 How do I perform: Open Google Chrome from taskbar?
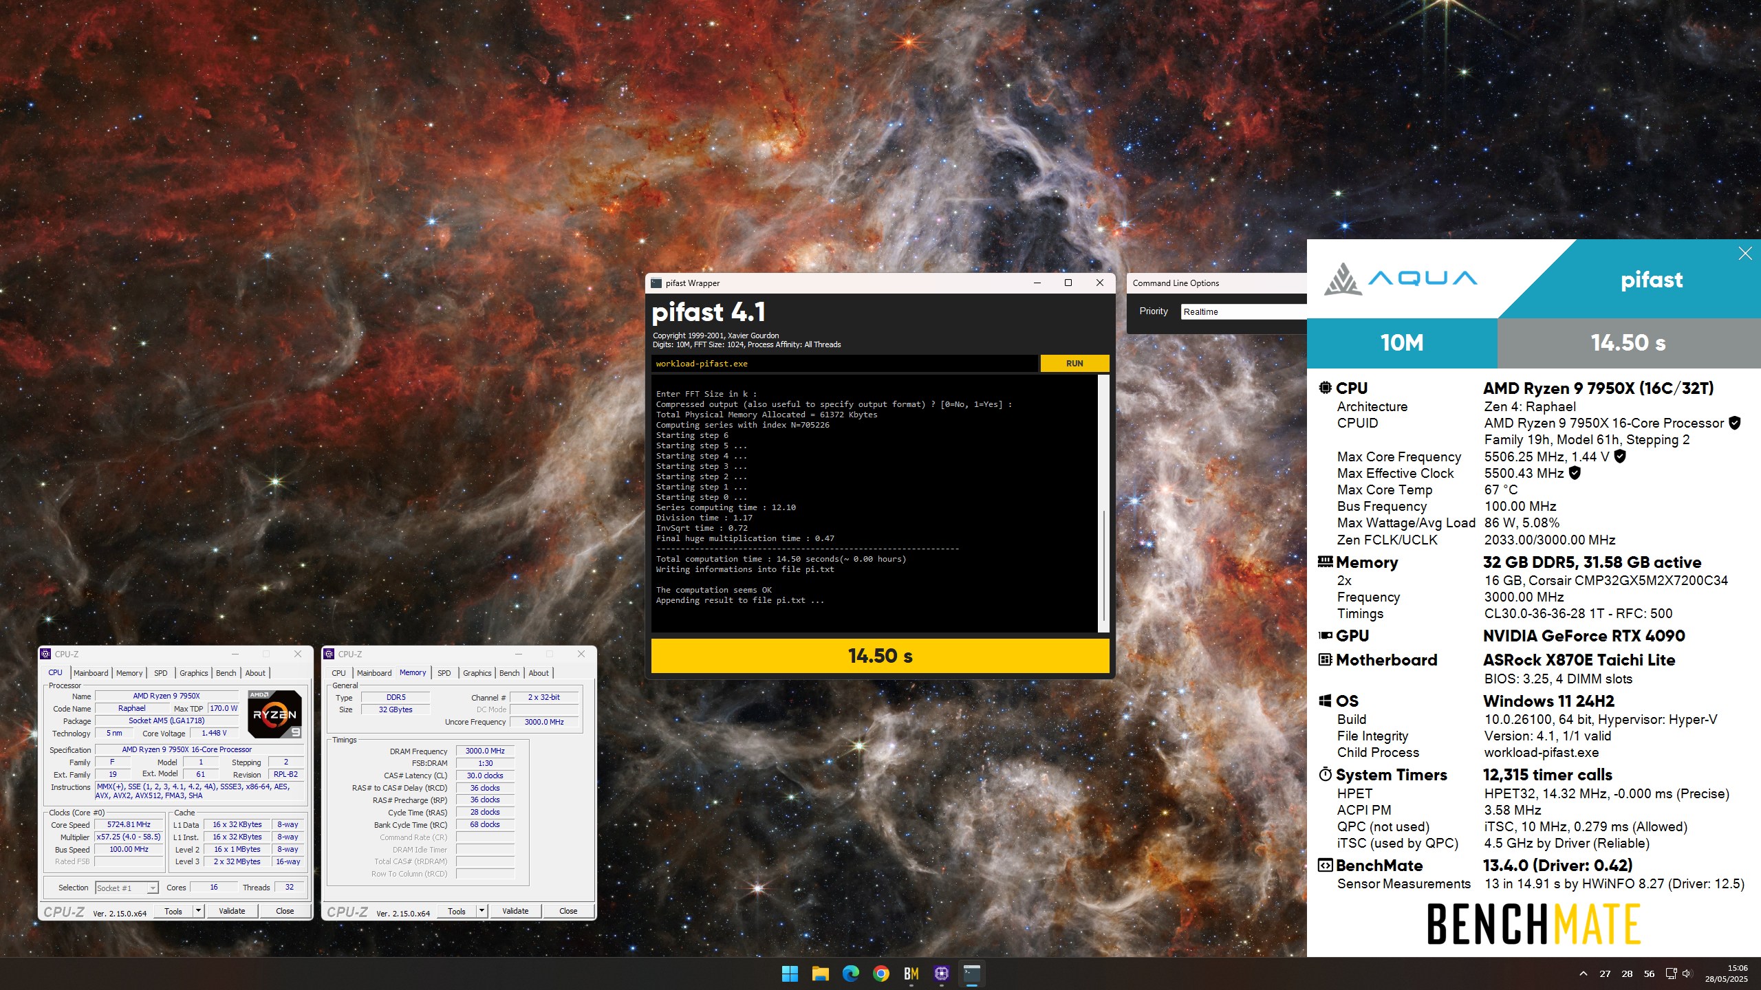click(881, 973)
